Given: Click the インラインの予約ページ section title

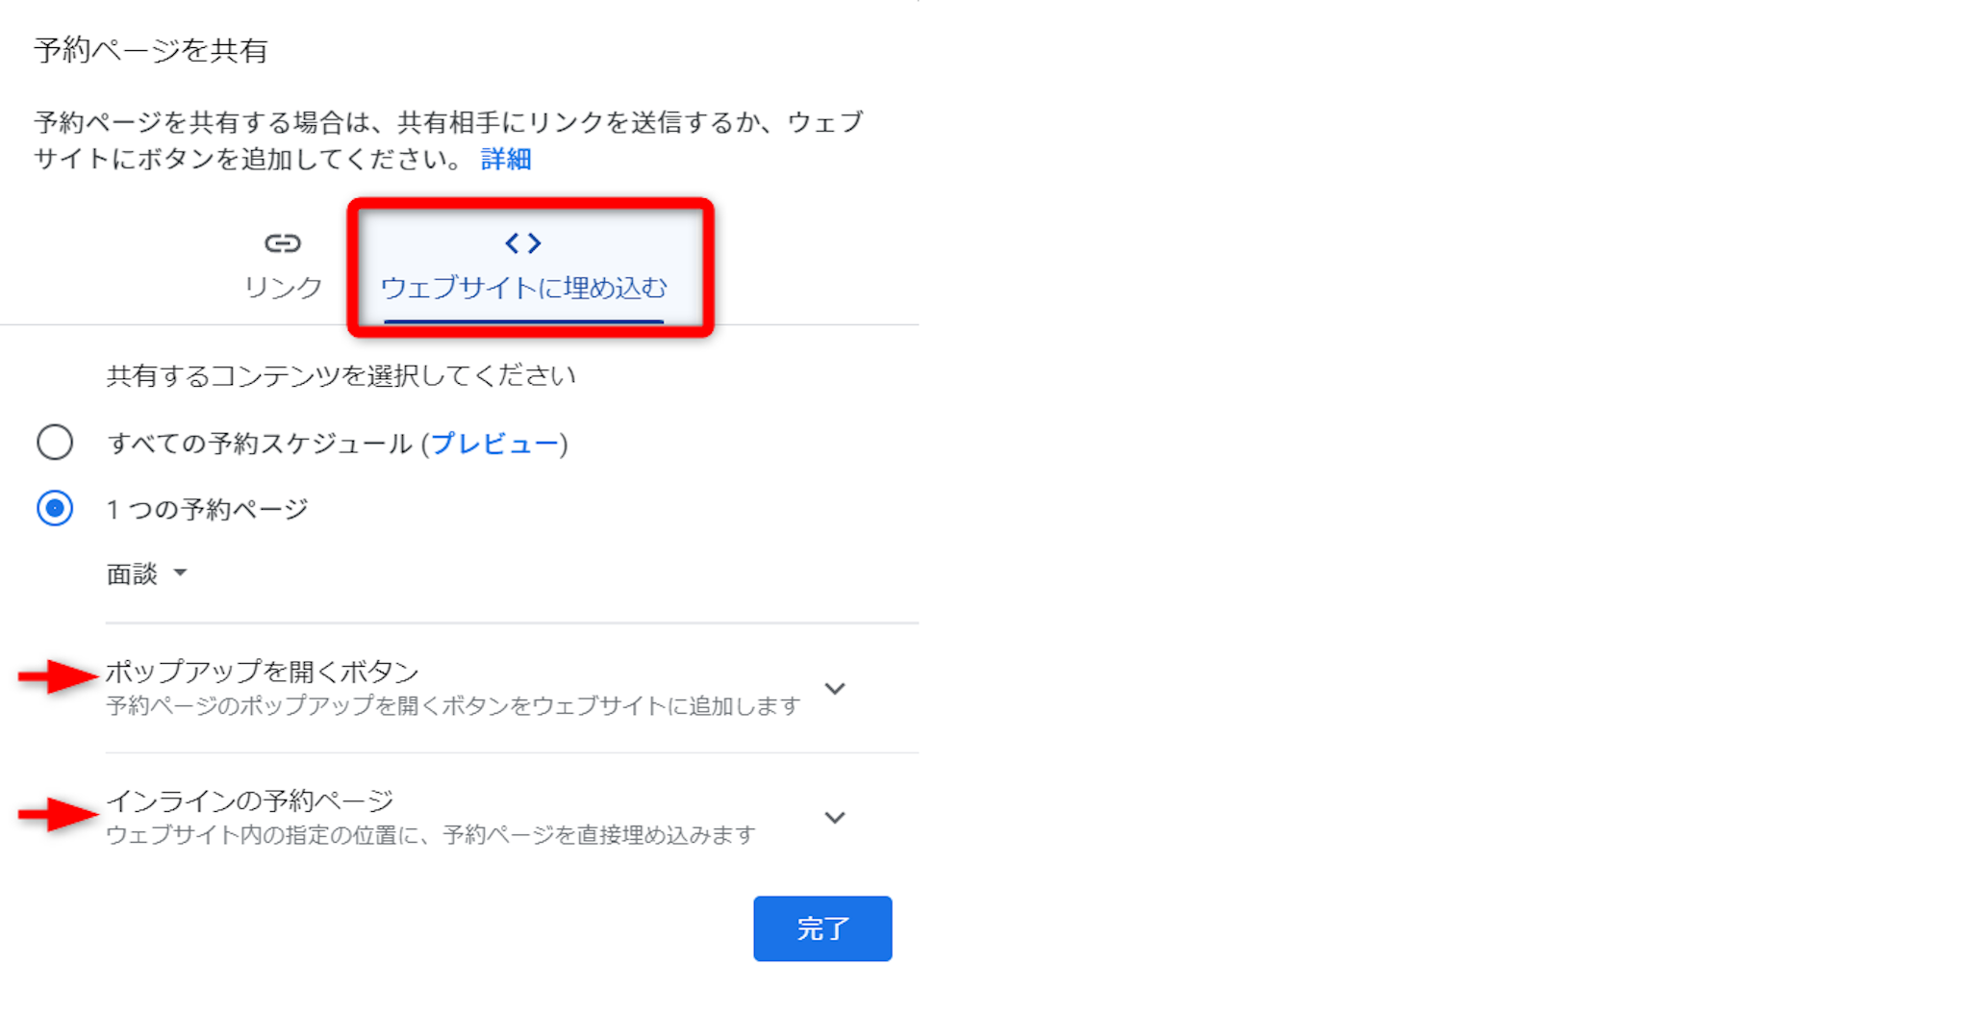Looking at the screenshot, I should pyautogui.click(x=249, y=800).
